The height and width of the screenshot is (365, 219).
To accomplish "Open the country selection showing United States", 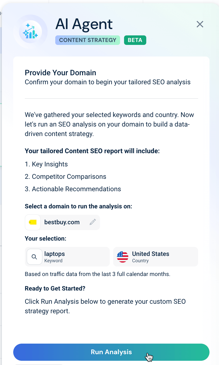I will coord(156,256).
